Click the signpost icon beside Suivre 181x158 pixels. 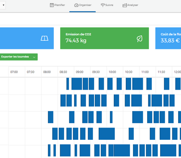pos(103,5)
